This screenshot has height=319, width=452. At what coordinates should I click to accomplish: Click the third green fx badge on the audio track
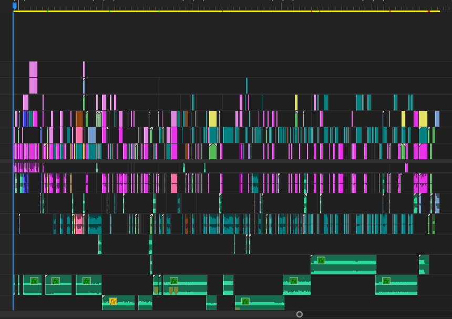86,280
